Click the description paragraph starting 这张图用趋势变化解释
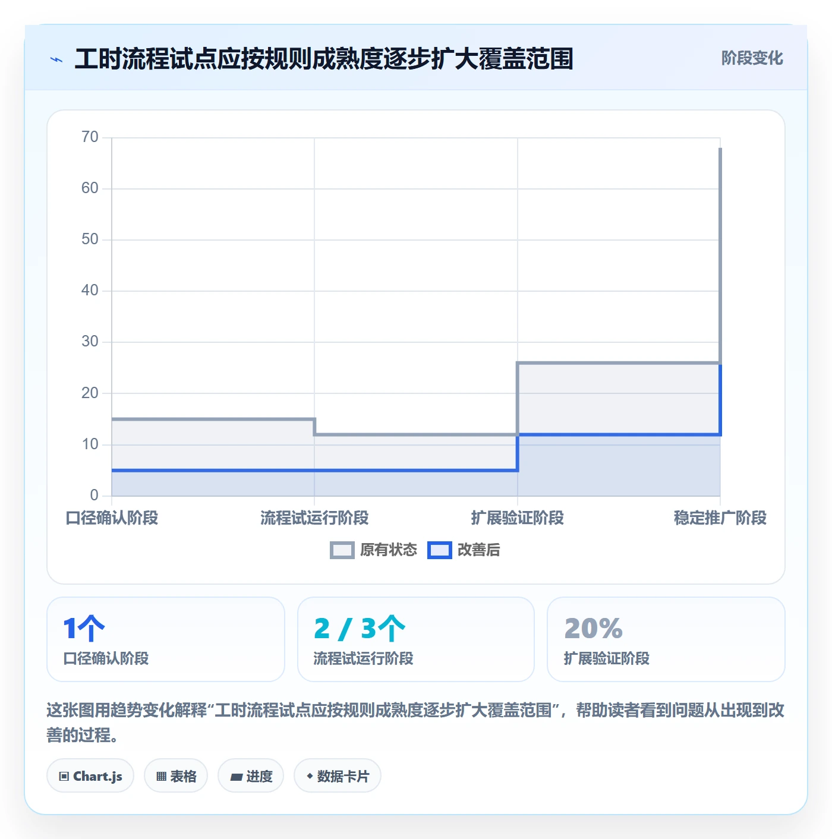 coord(415,723)
